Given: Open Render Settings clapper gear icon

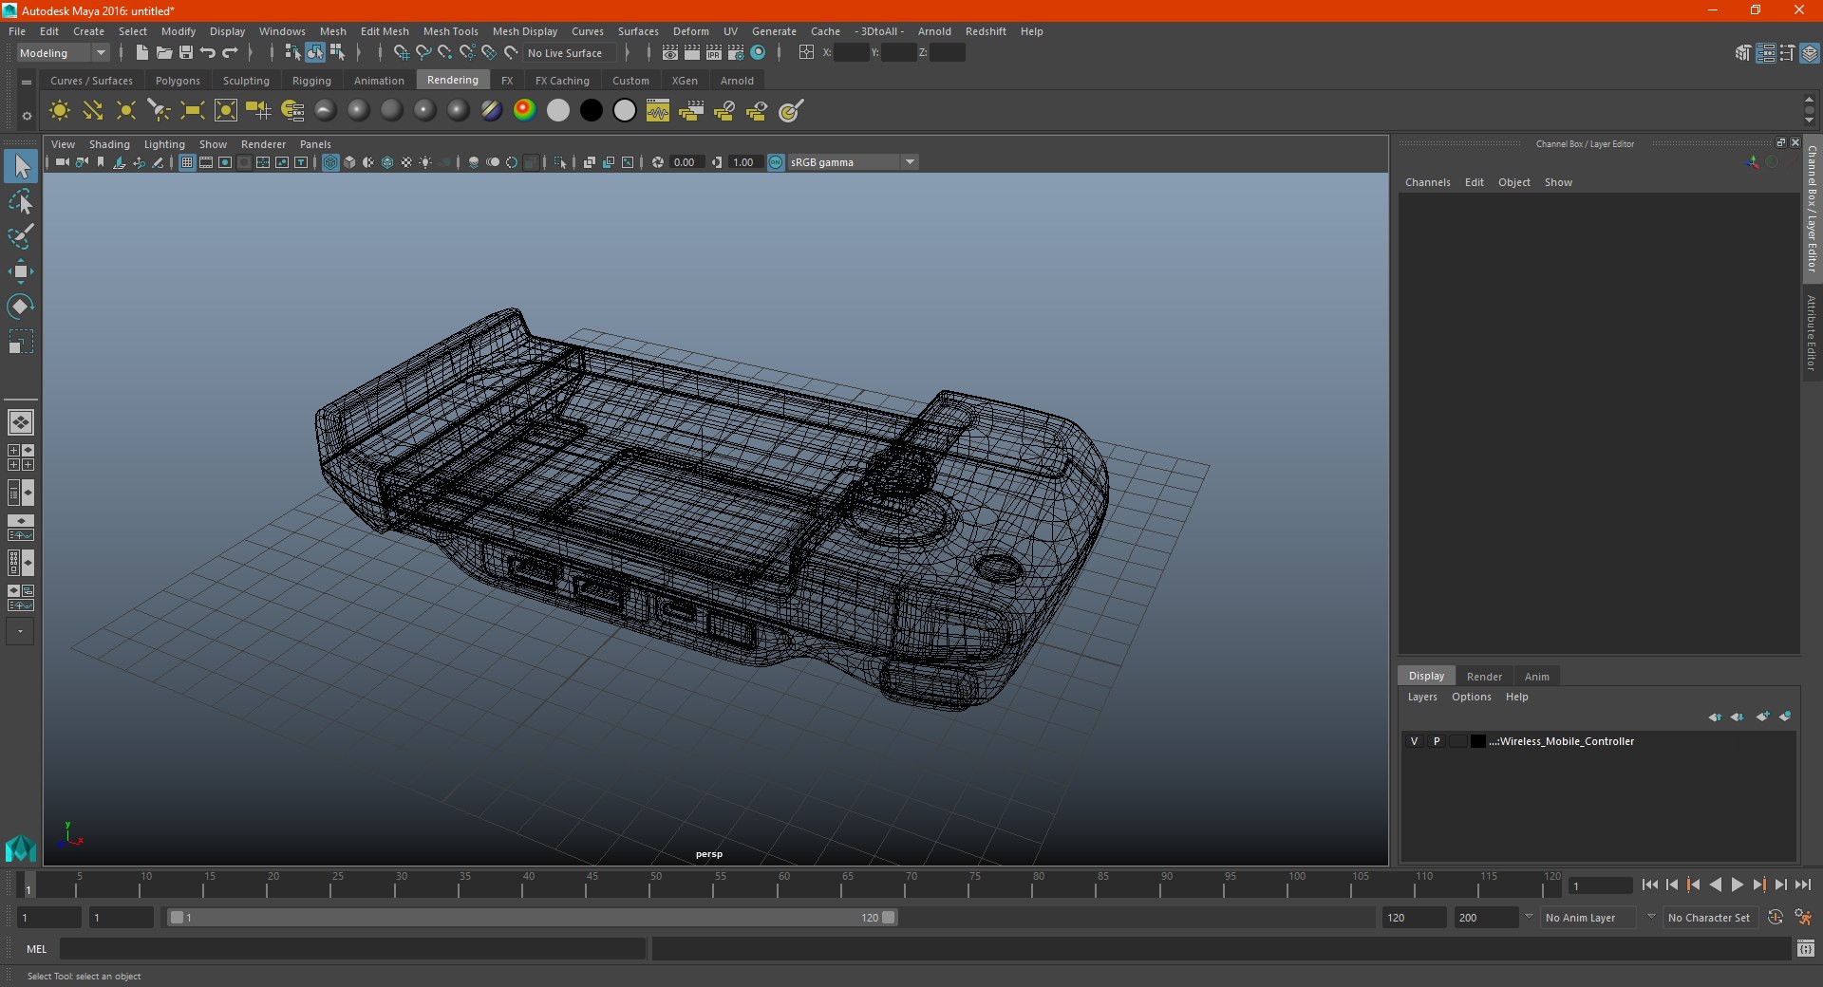Looking at the screenshot, I should [x=736, y=52].
